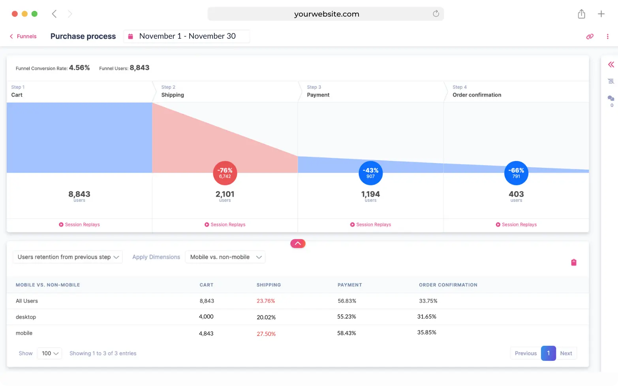Click the browser forward arrow
This screenshot has height=386, width=618.
(70, 14)
